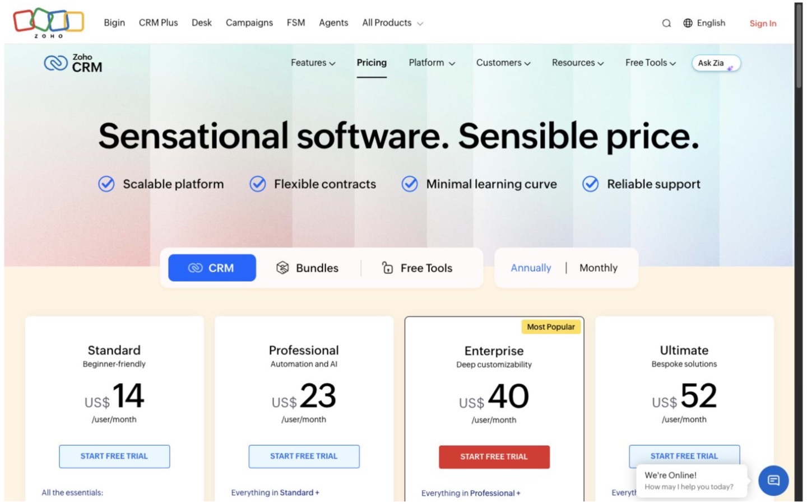Start free trial for Professional plan
Image resolution: width=807 pixels, height=504 pixels.
coord(304,456)
